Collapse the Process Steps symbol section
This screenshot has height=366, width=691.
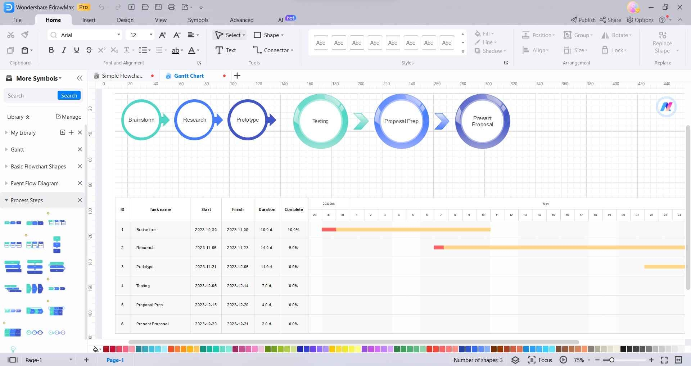tap(6, 200)
